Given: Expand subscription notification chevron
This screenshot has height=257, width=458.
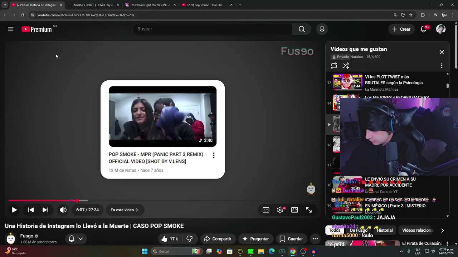Looking at the screenshot, I should pyautogui.click(x=81, y=239).
